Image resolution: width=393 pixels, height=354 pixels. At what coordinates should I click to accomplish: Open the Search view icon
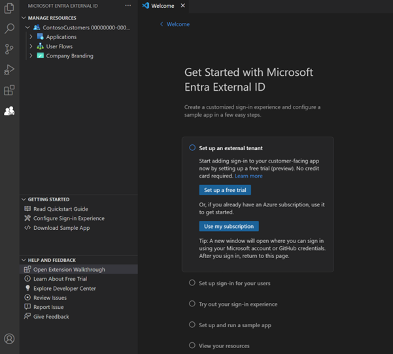(9, 29)
